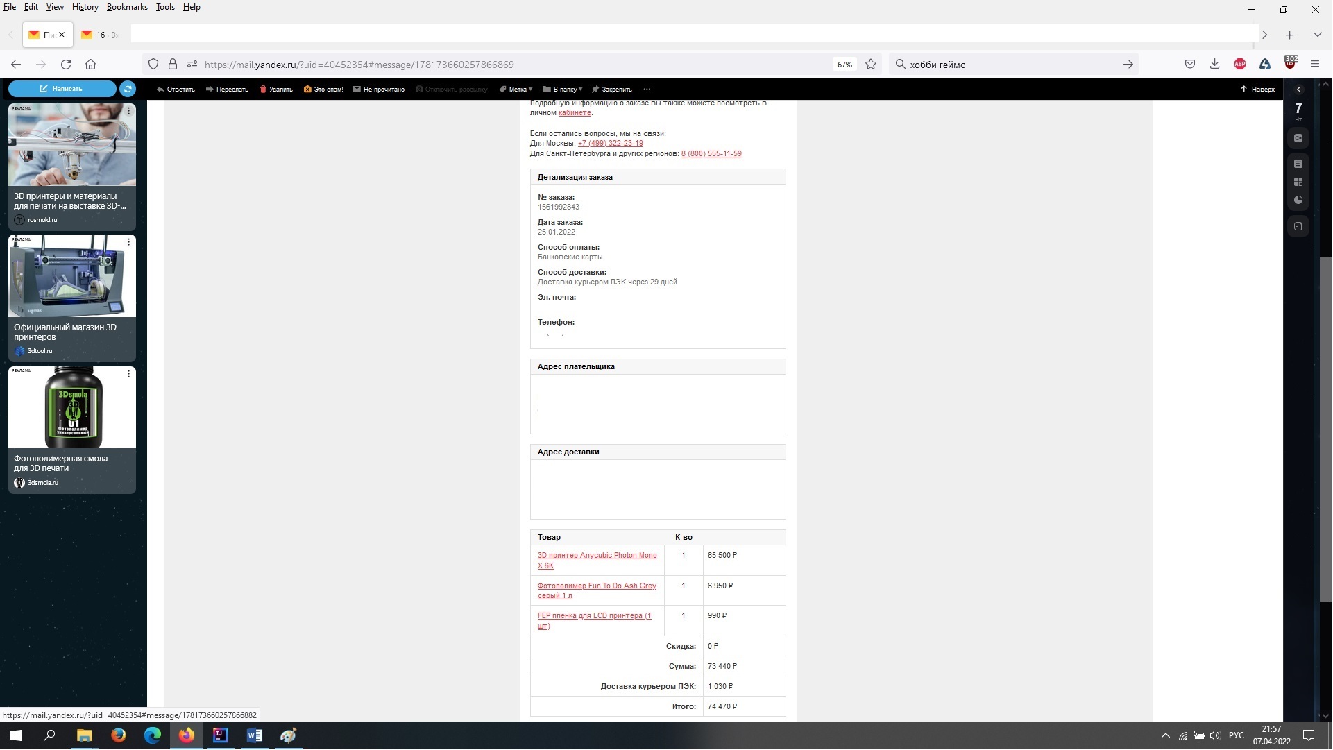The height and width of the screenshot is (750, 1333).
Task: Open tracking protection shield icon
Action: click(153, 65)
